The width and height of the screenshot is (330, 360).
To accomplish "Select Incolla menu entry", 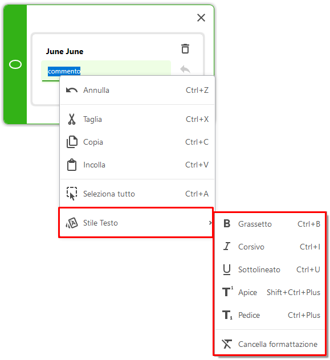I will [137, 165].
